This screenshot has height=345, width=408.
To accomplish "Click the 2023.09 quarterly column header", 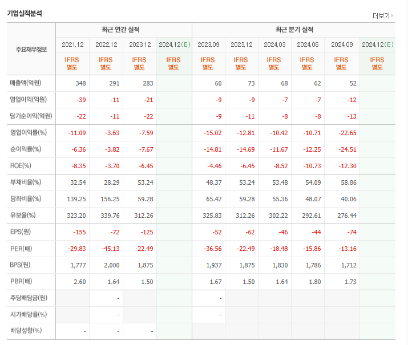I will tap(208, 44).
